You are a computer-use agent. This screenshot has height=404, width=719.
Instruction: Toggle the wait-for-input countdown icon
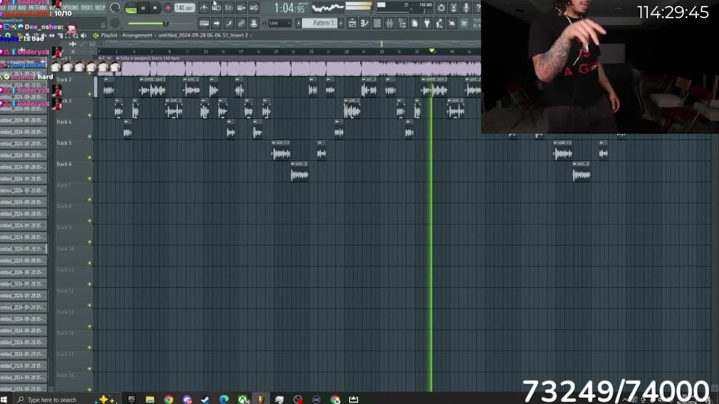pos(216,7)
